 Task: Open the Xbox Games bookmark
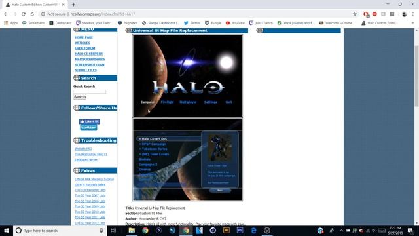(296, 23)
